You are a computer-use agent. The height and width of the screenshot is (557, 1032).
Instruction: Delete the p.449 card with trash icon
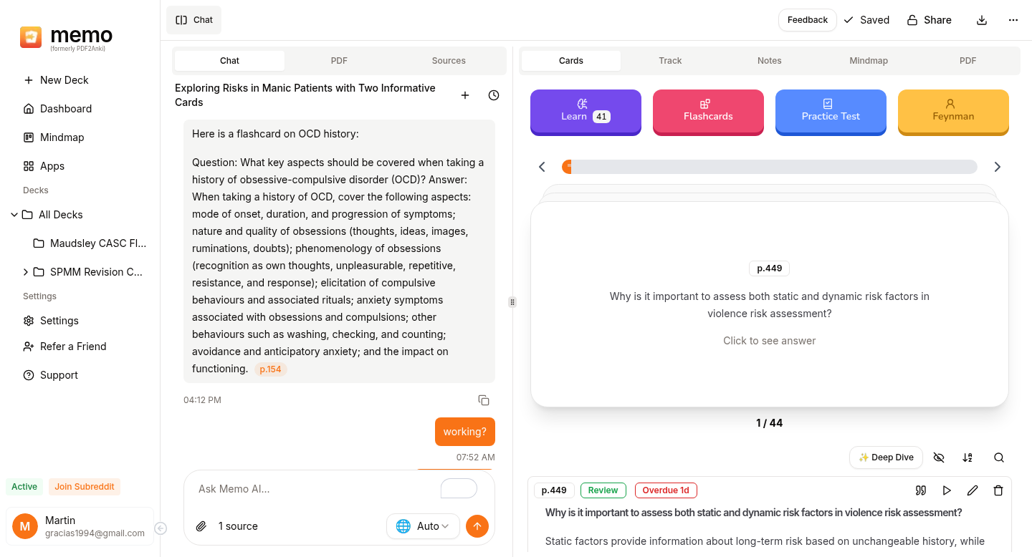998,490
